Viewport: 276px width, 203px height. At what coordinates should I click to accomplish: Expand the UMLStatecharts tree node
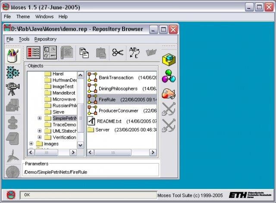(40, 131)
